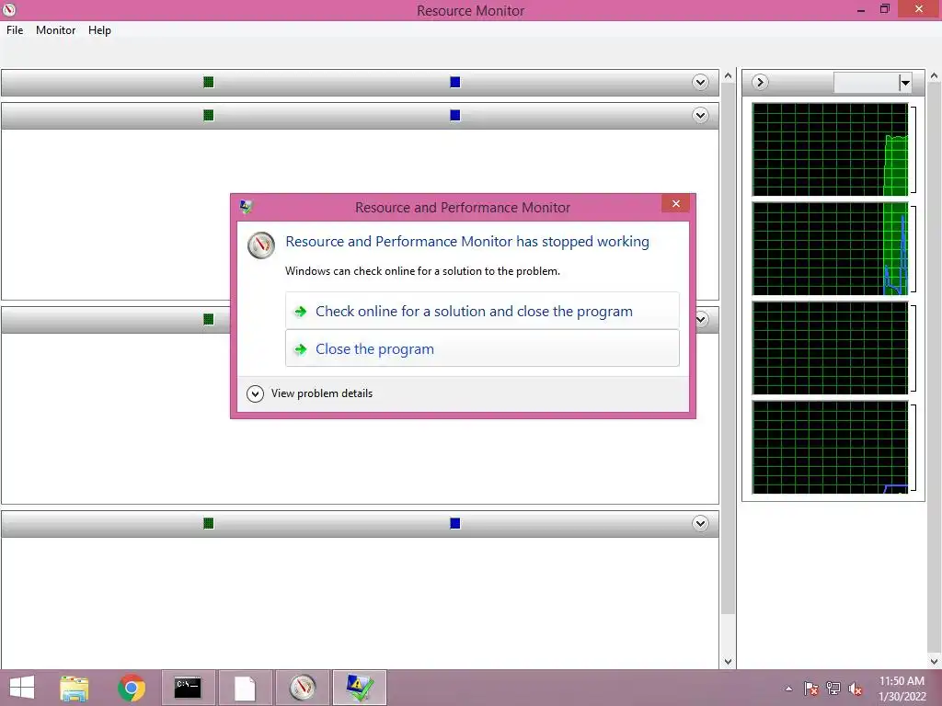Switch to the Command Prompt taskbar icon
The height and width of the screenshot is (706, 942).
click(x=188, y=688)
